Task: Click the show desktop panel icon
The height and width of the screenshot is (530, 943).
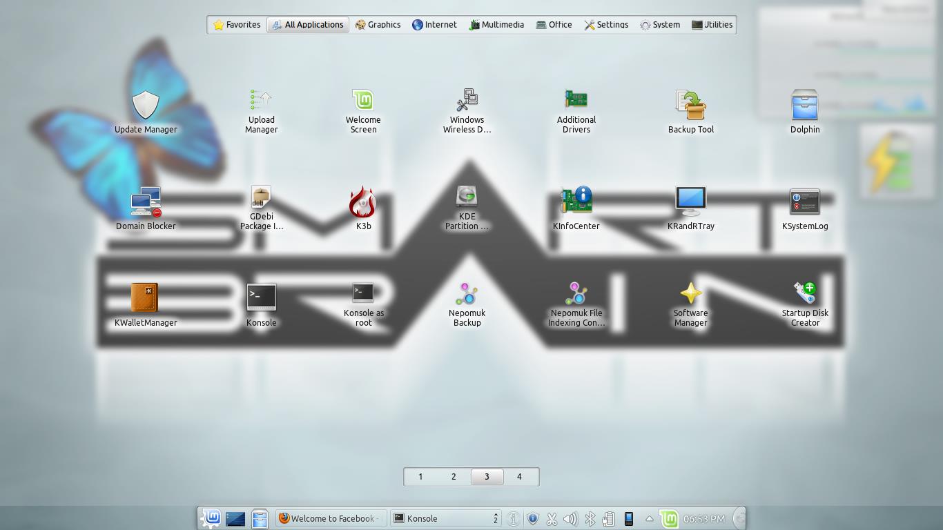Action: pyautogui.click(x=235, y=518)
